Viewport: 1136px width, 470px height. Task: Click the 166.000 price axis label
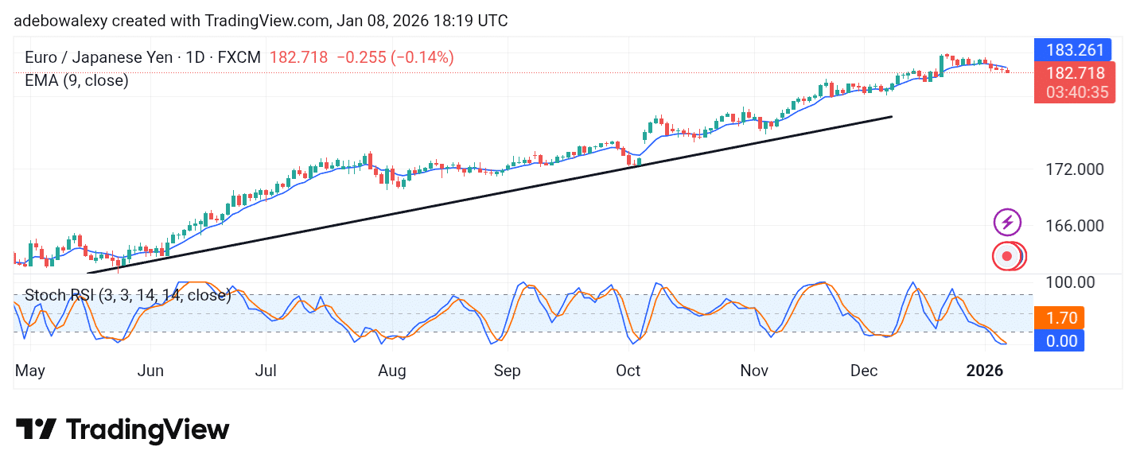(x=1074, y=225)
